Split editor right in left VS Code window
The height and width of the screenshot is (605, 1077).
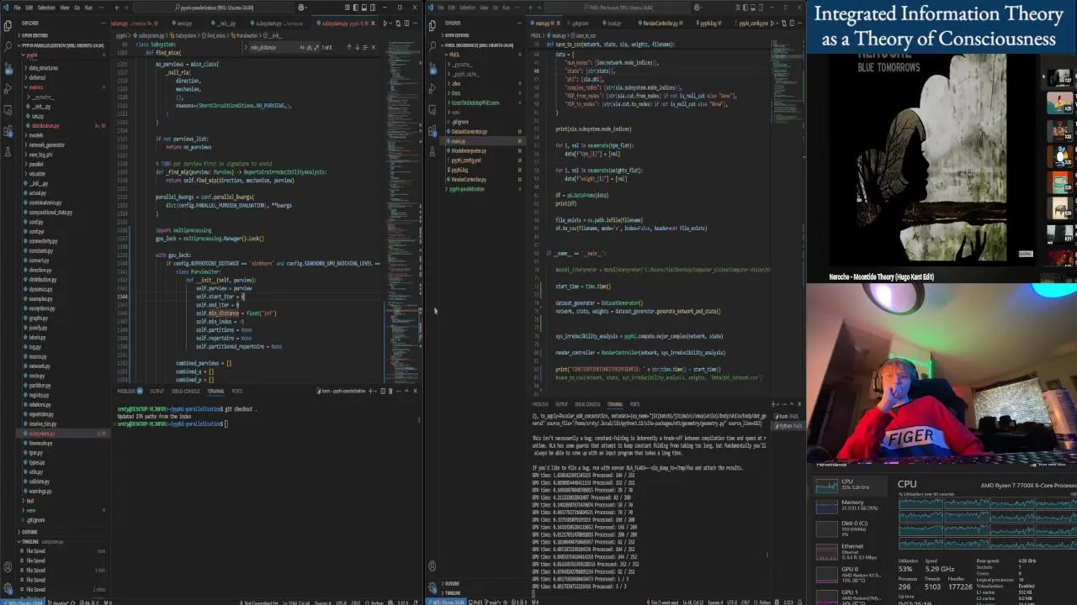pos(406,24)
